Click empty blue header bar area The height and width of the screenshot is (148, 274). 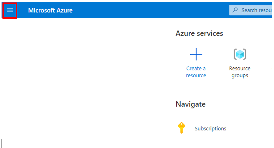point(148,10)
